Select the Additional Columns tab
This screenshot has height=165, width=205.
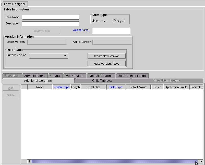click(38, 80)
